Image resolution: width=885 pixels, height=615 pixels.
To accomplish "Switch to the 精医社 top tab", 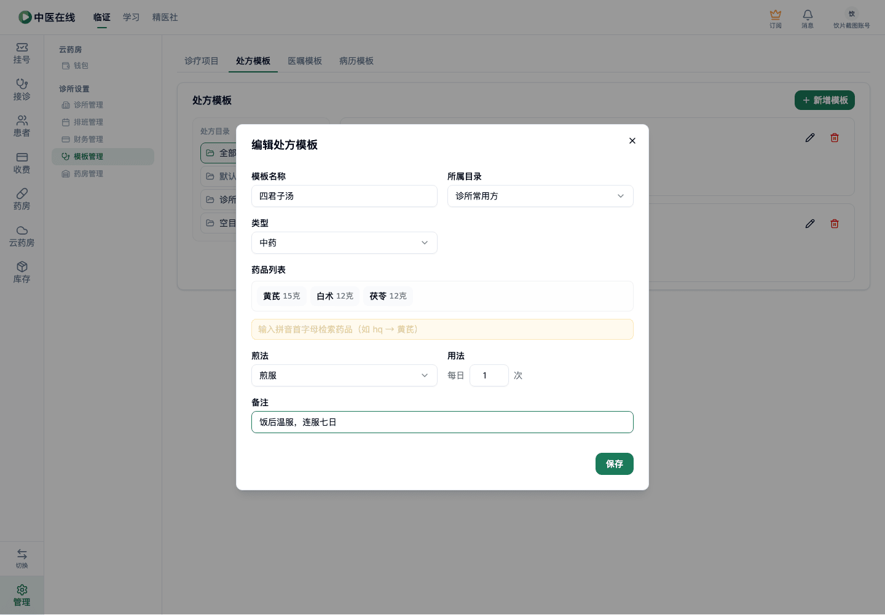I will click(x=165, y=17).
